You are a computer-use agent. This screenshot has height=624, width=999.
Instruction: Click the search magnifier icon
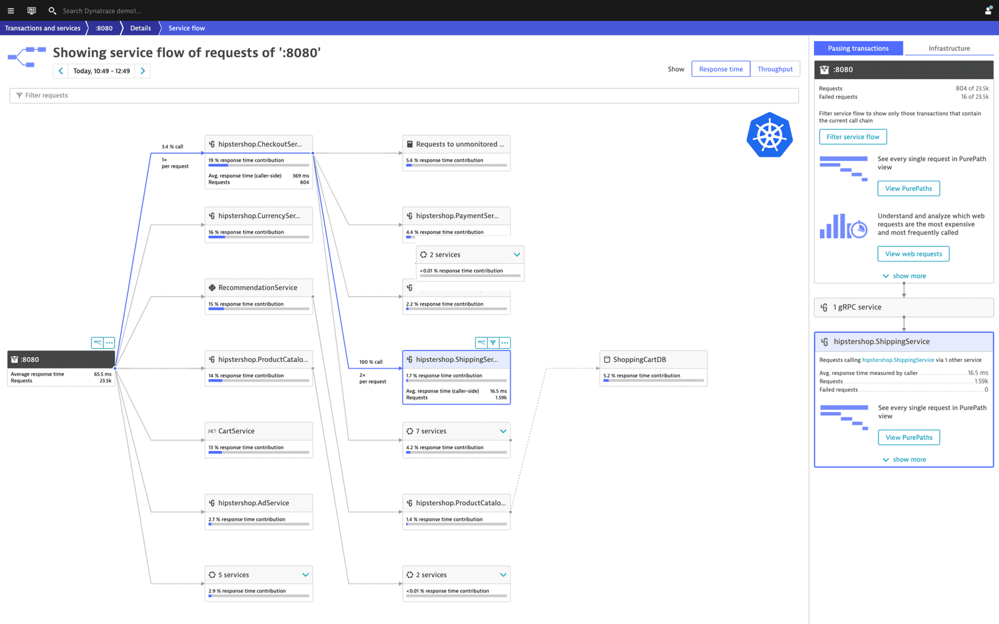point(52,11)
